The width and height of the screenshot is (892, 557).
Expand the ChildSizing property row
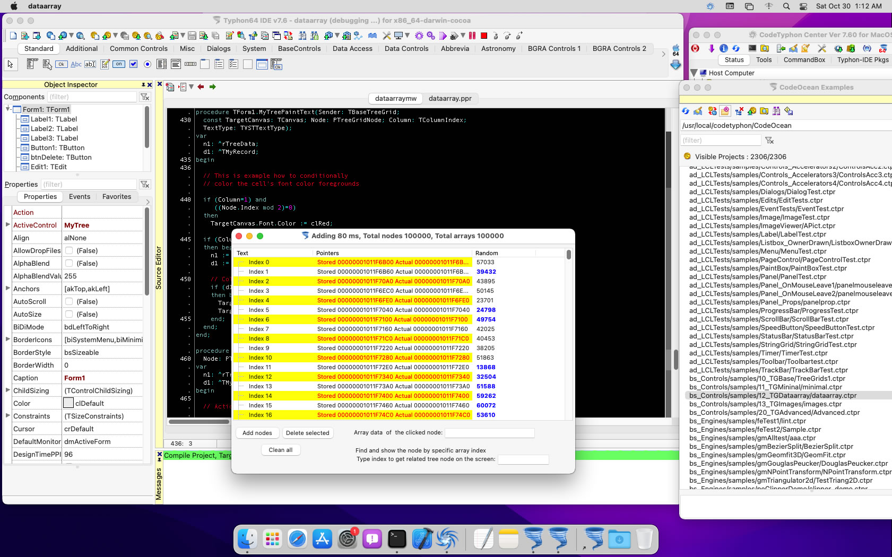8,390
